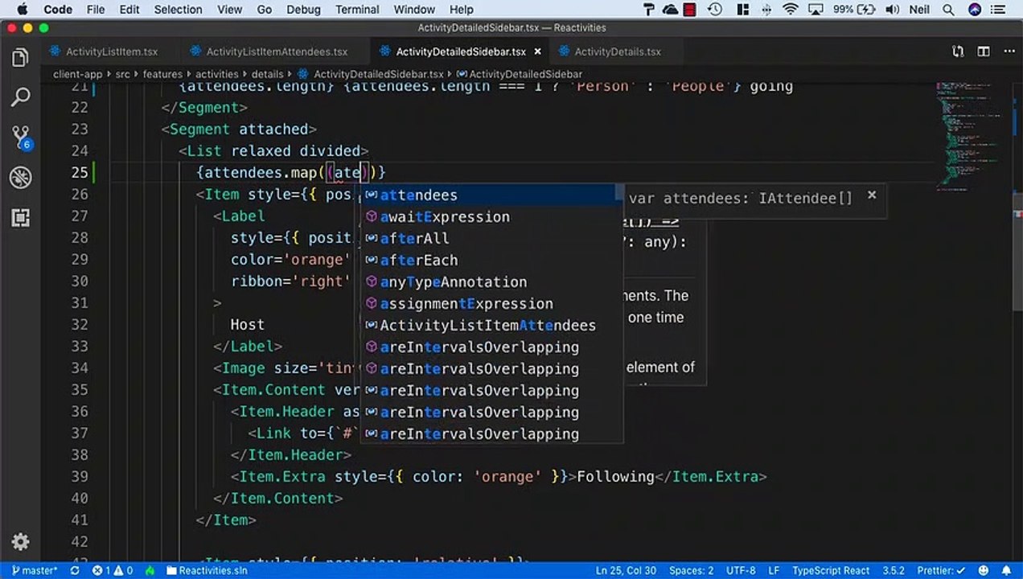Open Source Control view with badge 6

[x=21, y=138]
